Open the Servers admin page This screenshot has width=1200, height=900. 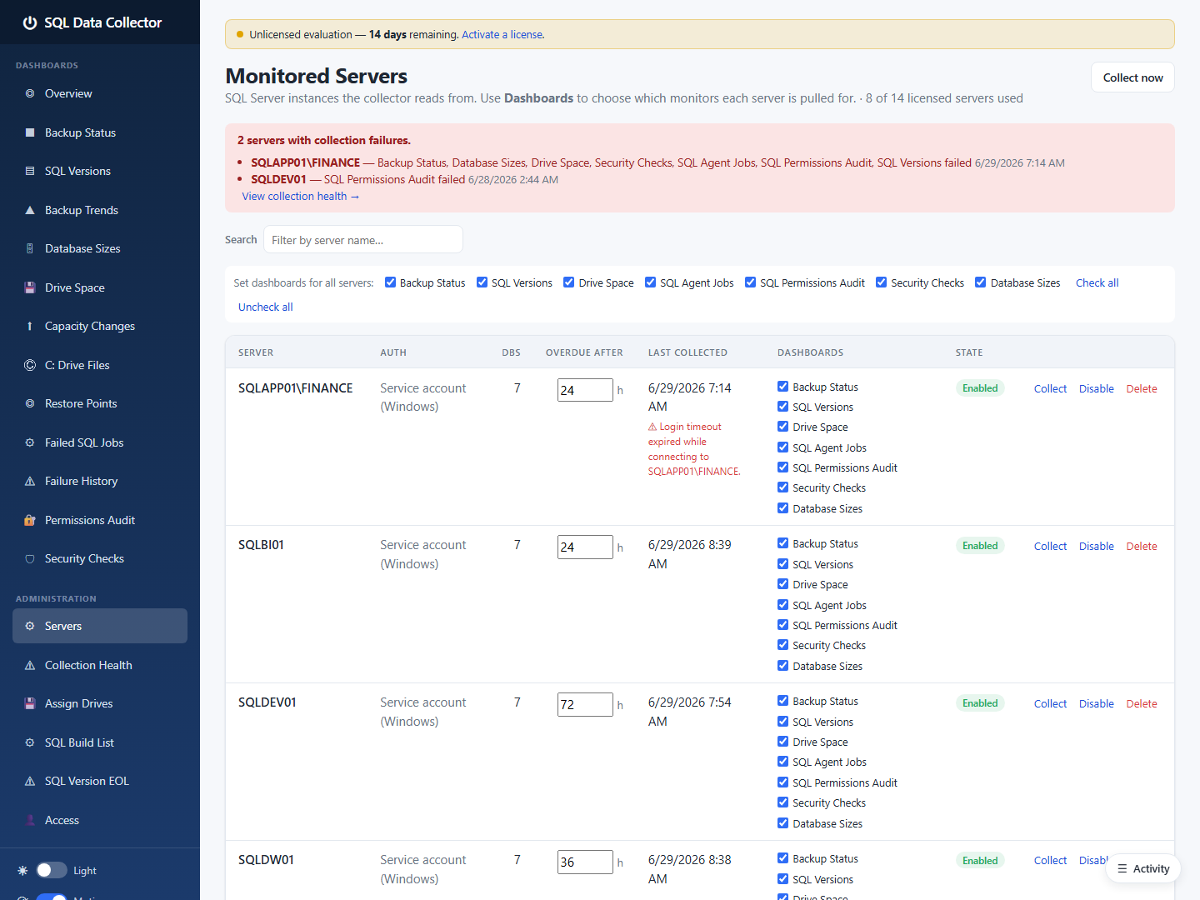pos(100,626)
